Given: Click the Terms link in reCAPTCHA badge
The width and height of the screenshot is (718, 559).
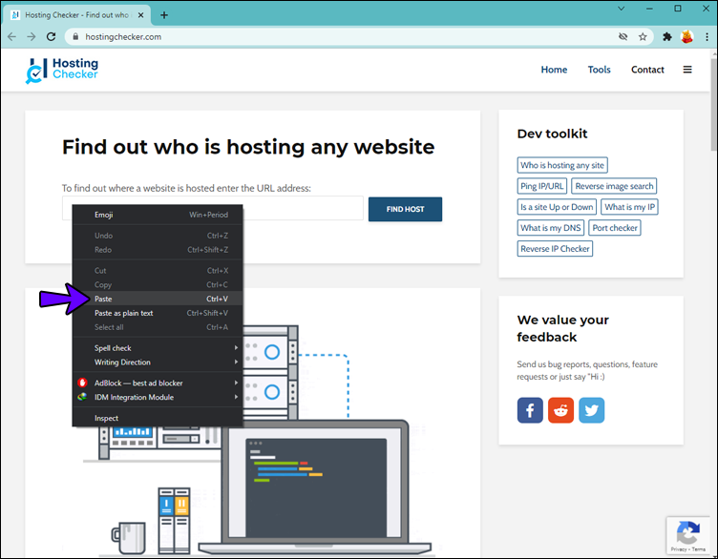Looking at the screenshot, I should [x=699, y=549].
